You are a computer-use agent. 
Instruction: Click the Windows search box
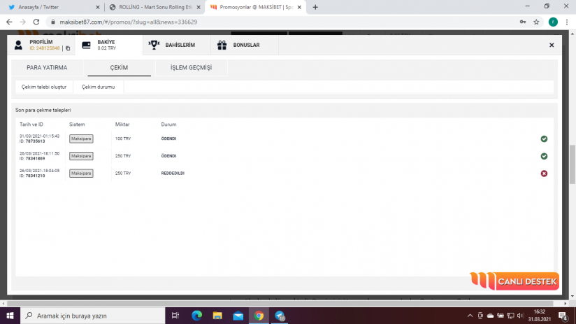coord(92,316)
